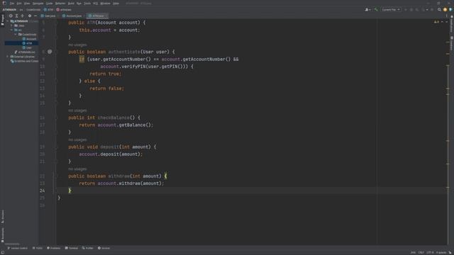Switch to the User.java editor tab
This screenshot has width=454, height=255.
pyautogui.click(x=48, y=16)
